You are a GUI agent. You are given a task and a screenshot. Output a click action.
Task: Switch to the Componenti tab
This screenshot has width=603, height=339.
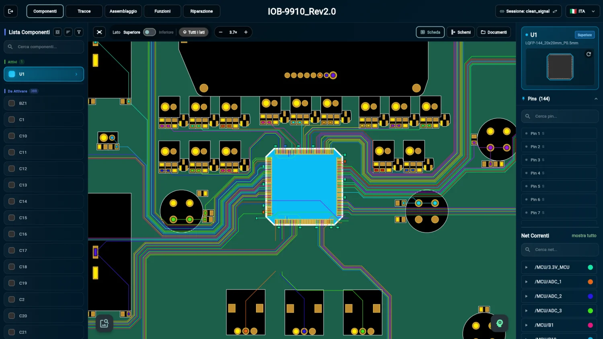tap(45, 11)
